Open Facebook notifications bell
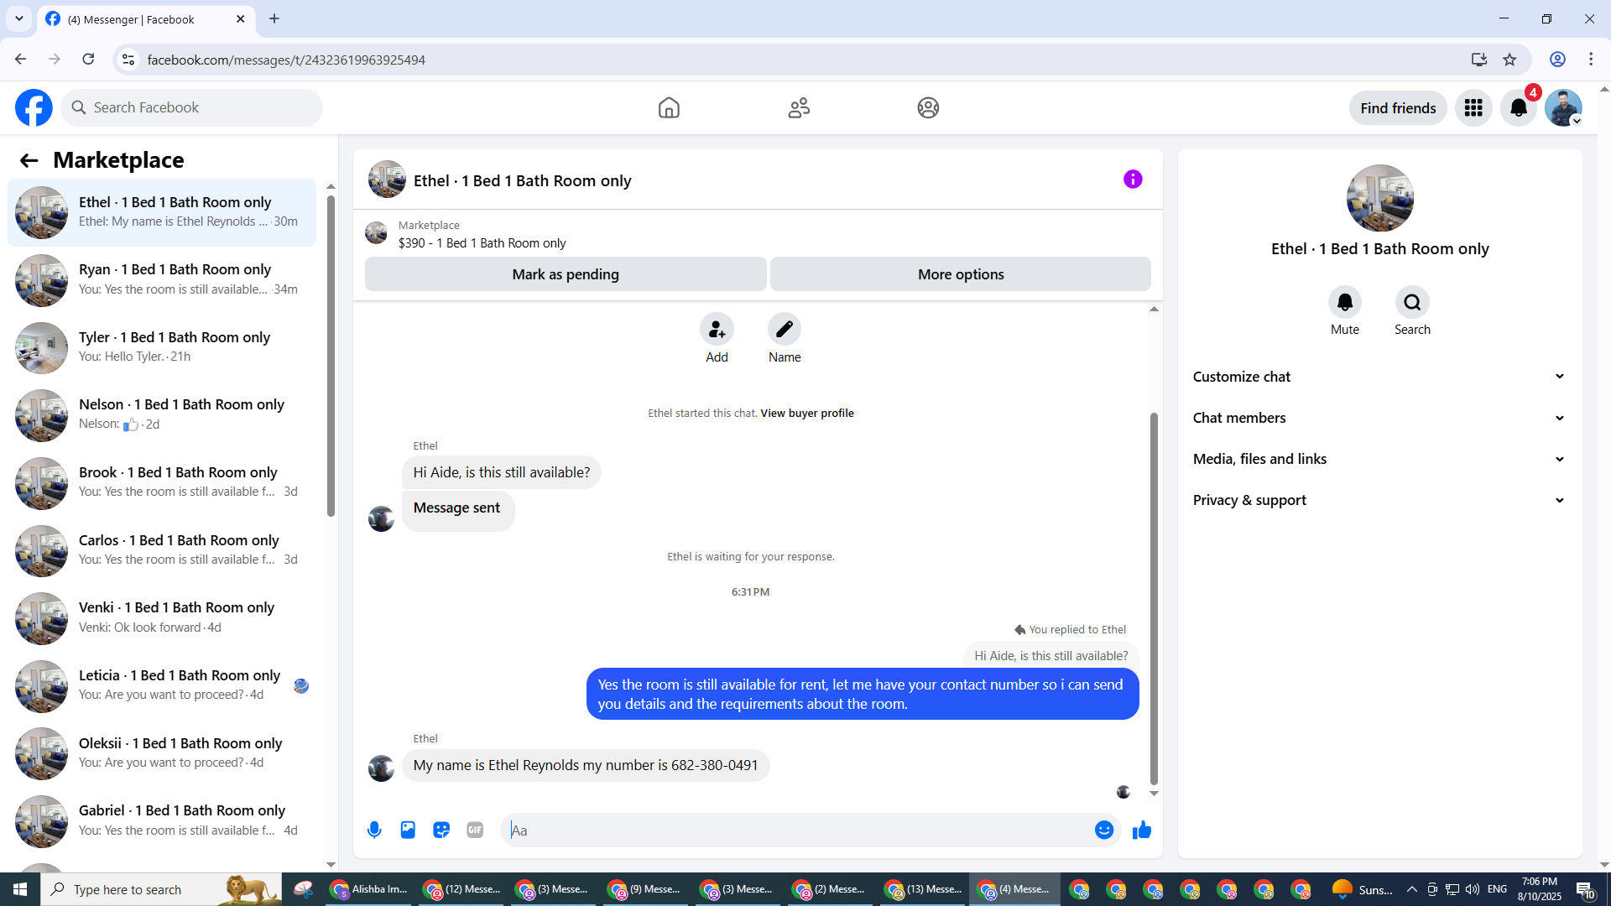The width and height of the screenshot is (1611, 906). tap(1519, 108)
